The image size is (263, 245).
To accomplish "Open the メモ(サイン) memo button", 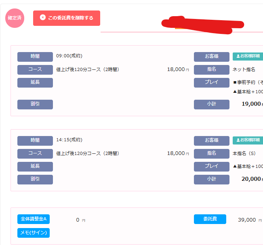I will tap(34, 232).
